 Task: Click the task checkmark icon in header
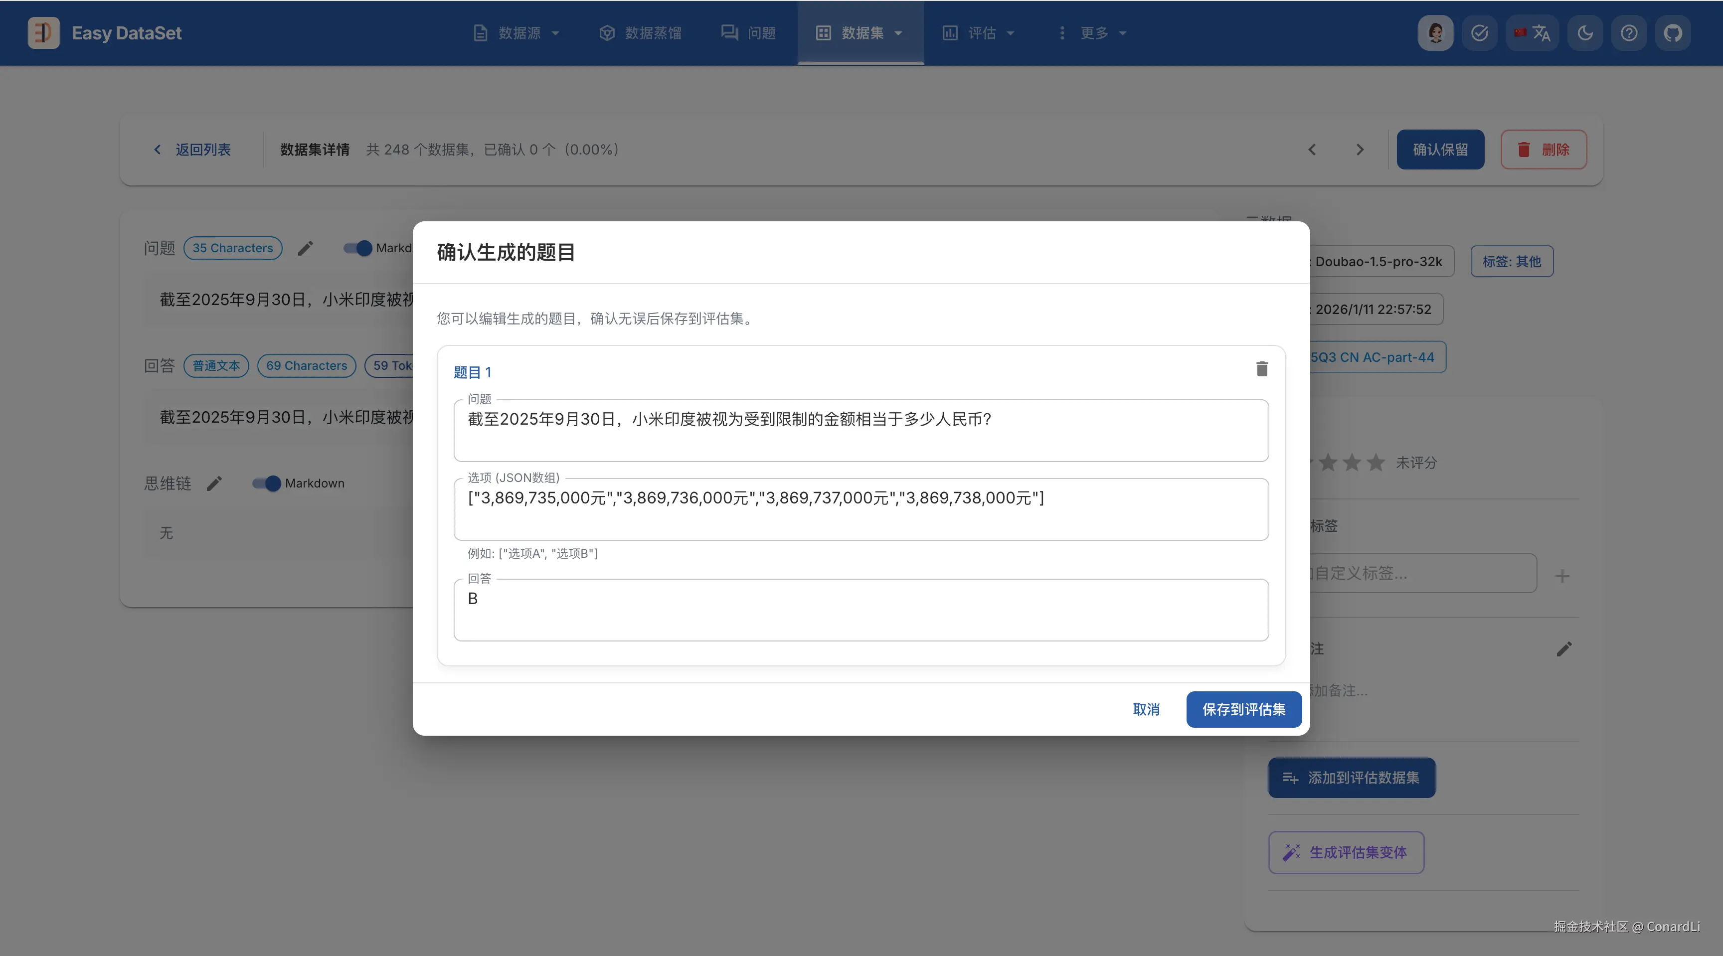[1479, 33]
